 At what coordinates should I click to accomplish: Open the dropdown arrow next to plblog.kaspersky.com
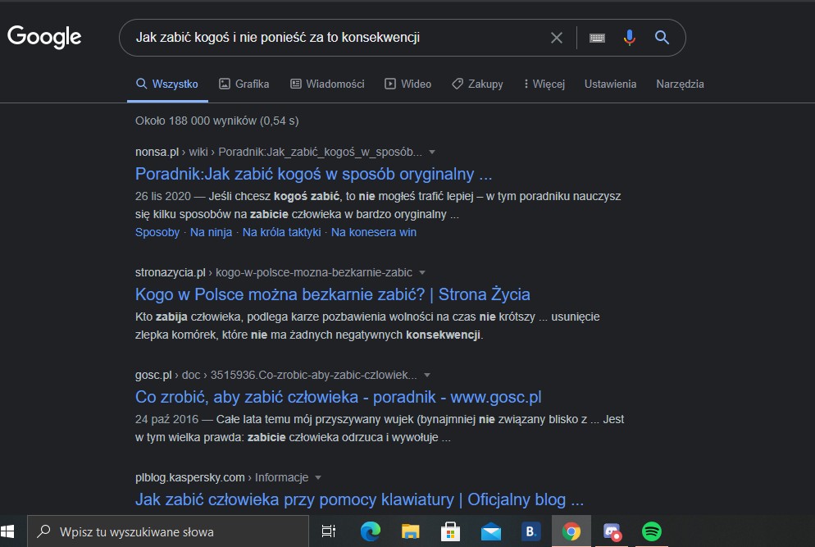(x=318, y=477)
